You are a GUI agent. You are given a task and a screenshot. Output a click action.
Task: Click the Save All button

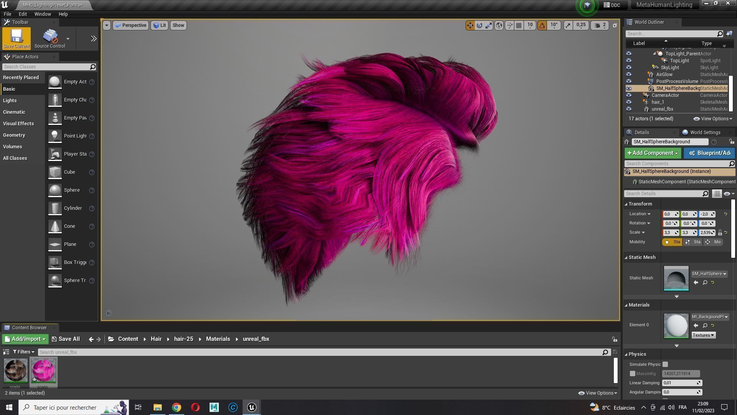pyautogui.click(x=66, y=339)
